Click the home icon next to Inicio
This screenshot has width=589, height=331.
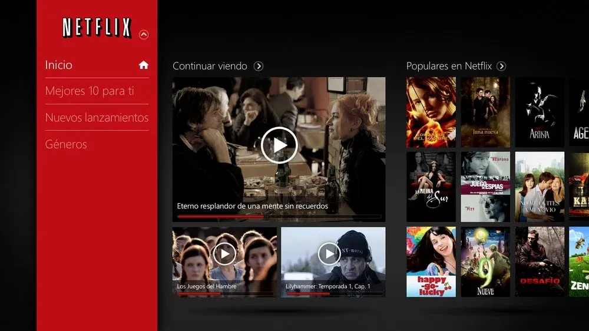tap(144, 65)
